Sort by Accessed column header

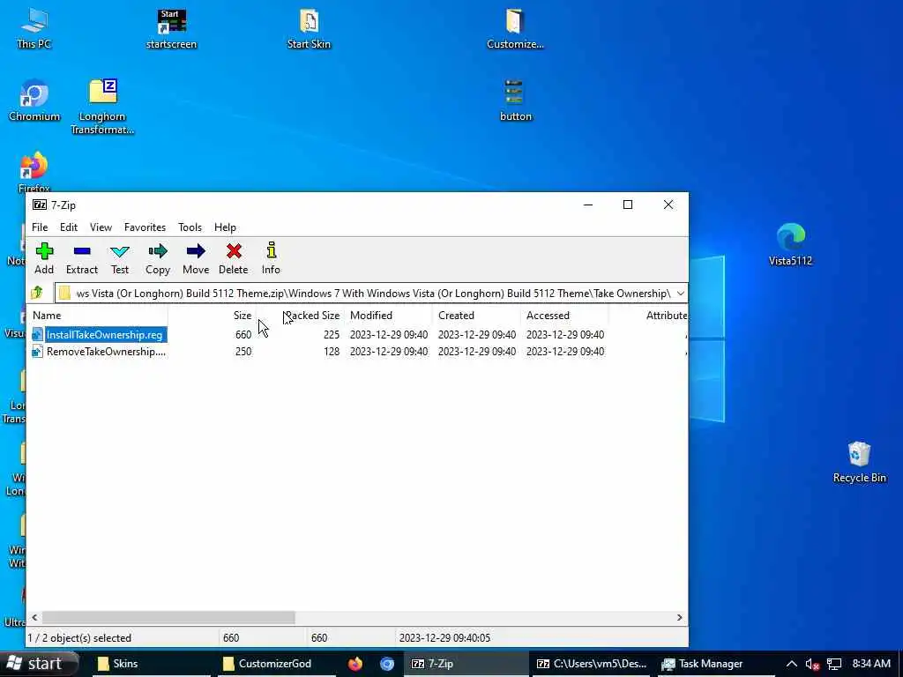[x=565, y=316]
